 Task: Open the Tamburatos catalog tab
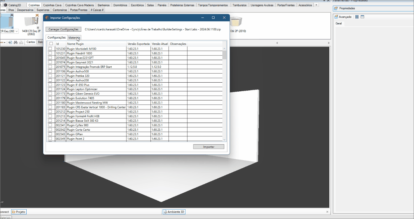coord(240,5)
